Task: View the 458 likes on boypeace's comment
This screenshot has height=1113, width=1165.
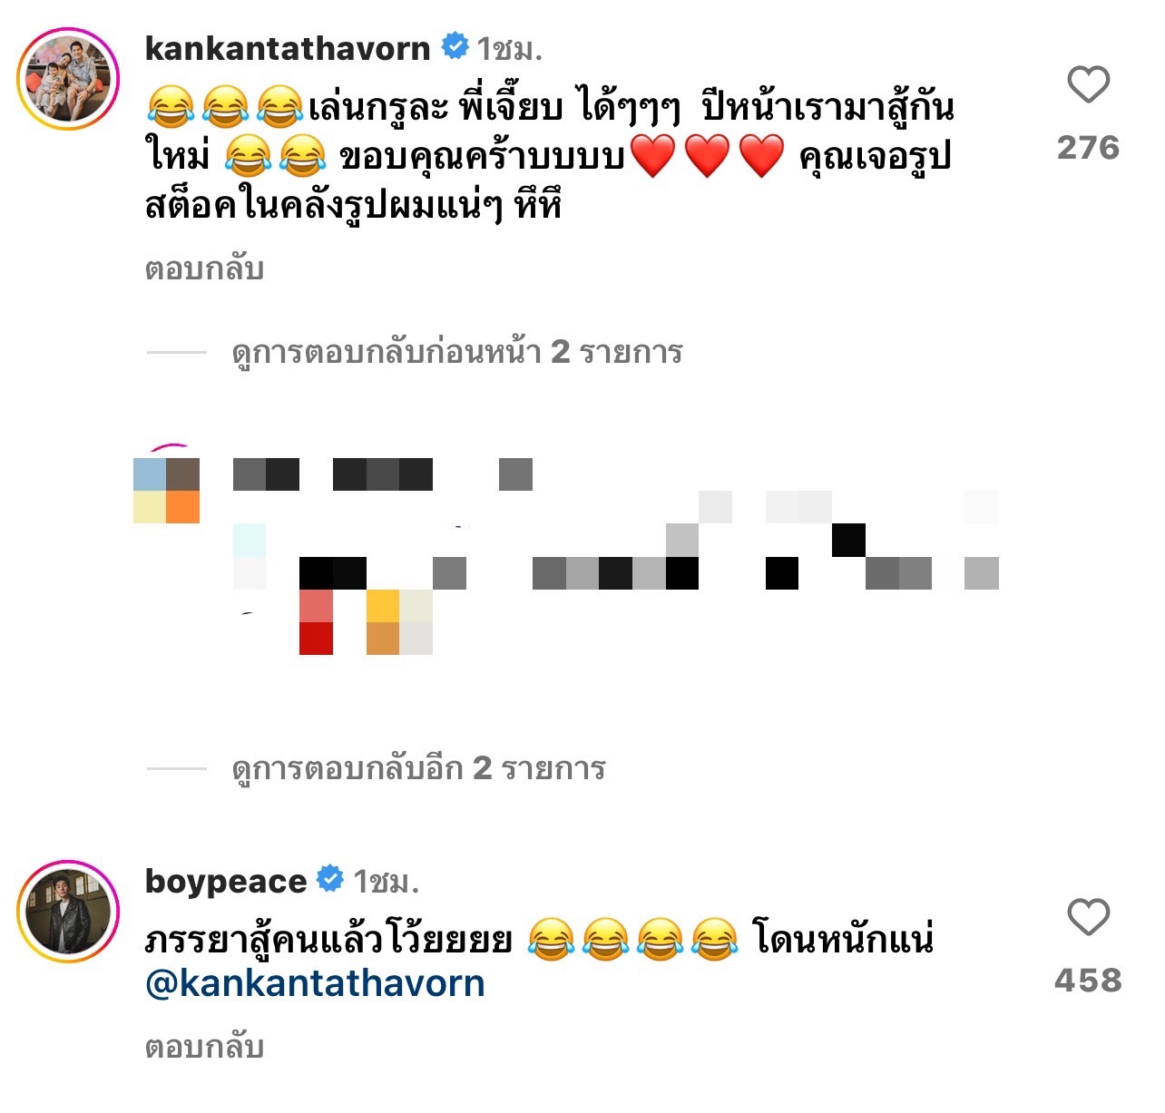Action: (x=1088, y=981)
